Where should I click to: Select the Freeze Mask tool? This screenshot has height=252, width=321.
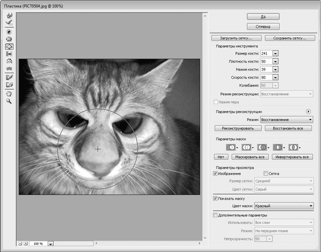pos(9,77)
